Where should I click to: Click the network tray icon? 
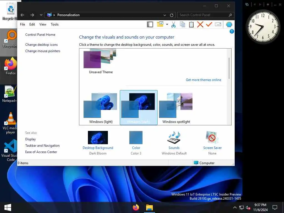click(x=242, y=207)
